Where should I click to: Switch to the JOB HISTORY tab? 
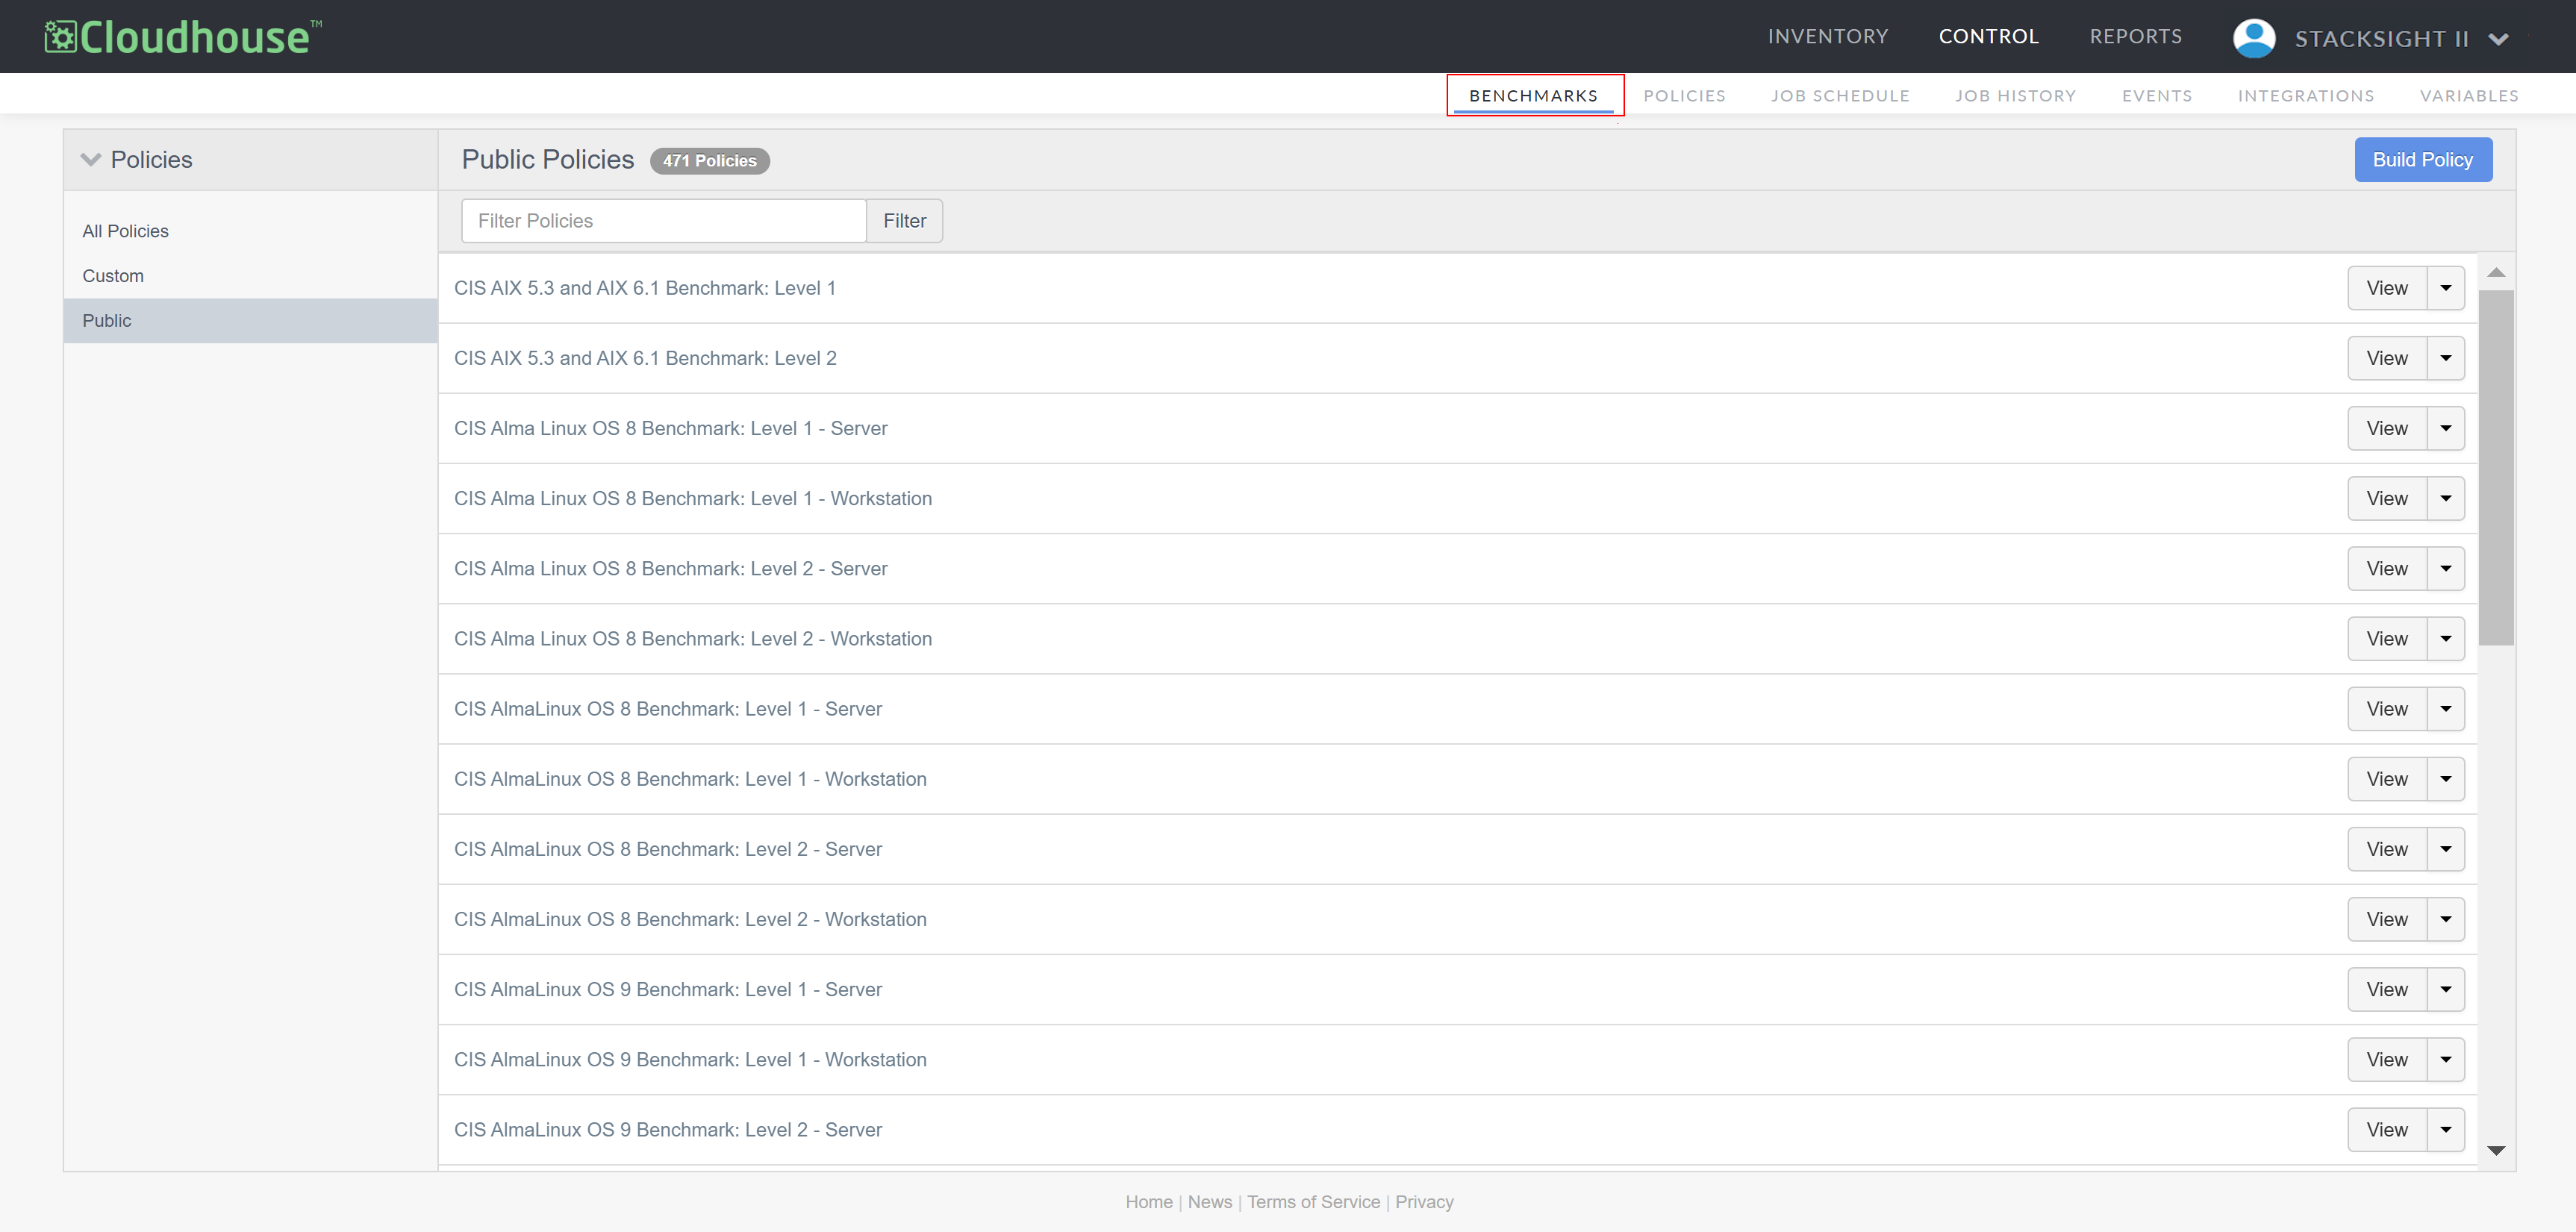pos(2015,96)
